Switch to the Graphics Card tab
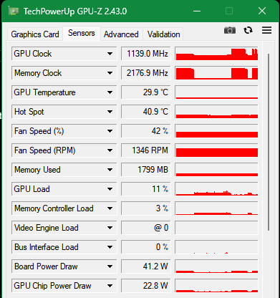 point(35,34)
